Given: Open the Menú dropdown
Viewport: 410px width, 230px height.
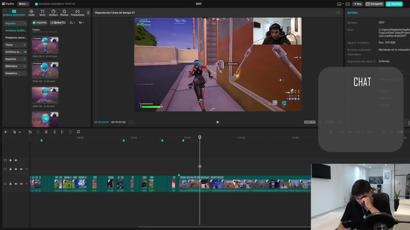Looking at the screenshot, I should (23, 4).
